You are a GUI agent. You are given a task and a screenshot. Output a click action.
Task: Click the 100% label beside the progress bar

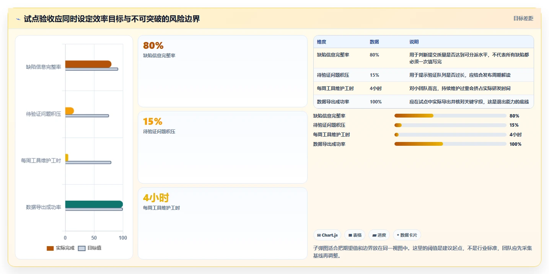[x=515, y=144]
